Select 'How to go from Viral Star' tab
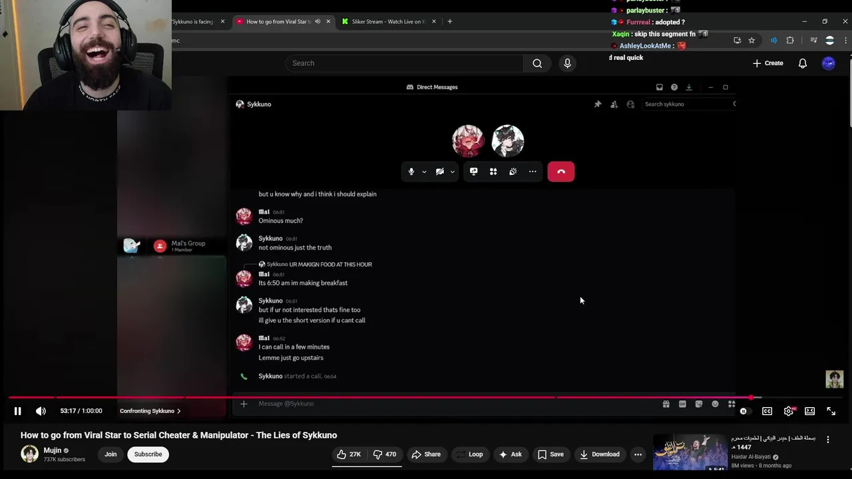Image resolution: width=852 pixels, height=479 pixels. [278, 21]
